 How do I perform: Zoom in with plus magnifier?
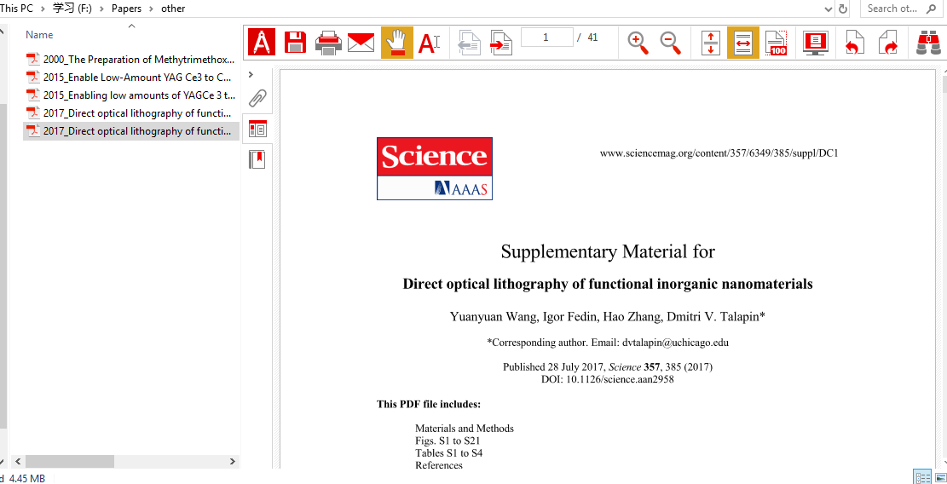(x=638, y=43)
